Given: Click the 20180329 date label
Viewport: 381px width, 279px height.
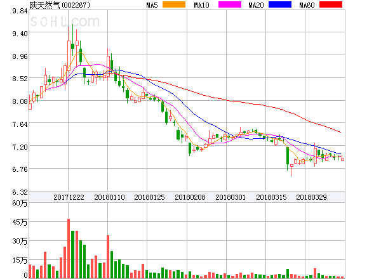Looking at the screenshot, I should tap(311, 197).
